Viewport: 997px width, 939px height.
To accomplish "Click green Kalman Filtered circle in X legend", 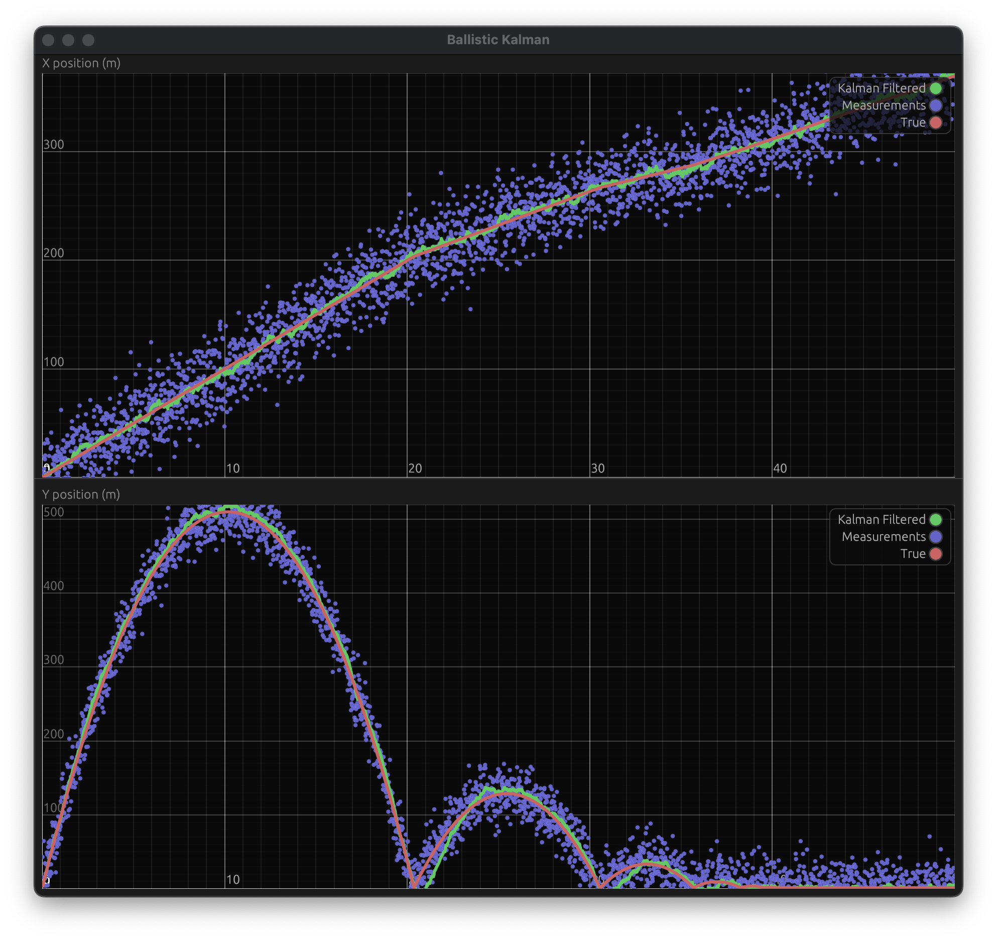I will (936, 88).
